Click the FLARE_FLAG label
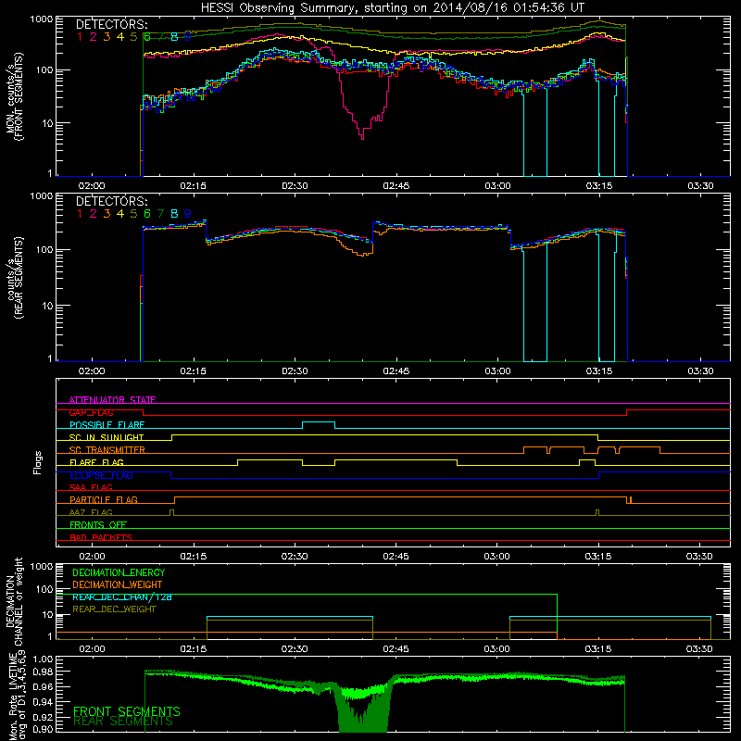The image size is (741, 741). click(x=96, y=462)
